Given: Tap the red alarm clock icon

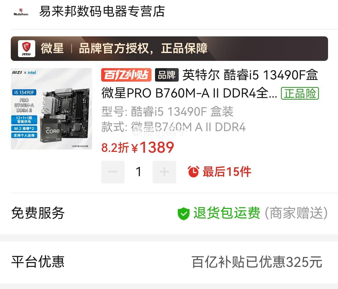Looking at the screenshot, I should click(x=193, y=172).
